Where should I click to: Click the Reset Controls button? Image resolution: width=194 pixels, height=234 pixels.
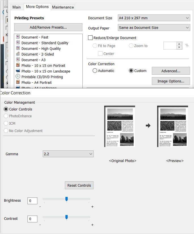79,185
